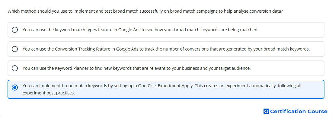Select the keyword match types radio button
The width and height of the screenshot is (332, 117).
pyautogui.click(x=15, y=30)
